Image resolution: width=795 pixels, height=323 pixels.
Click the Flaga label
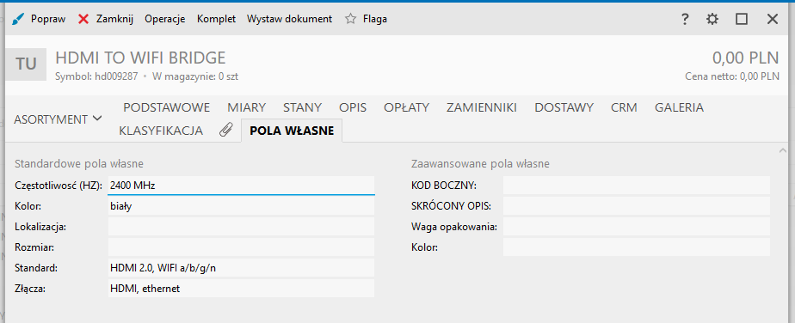[x=375, y=19]
